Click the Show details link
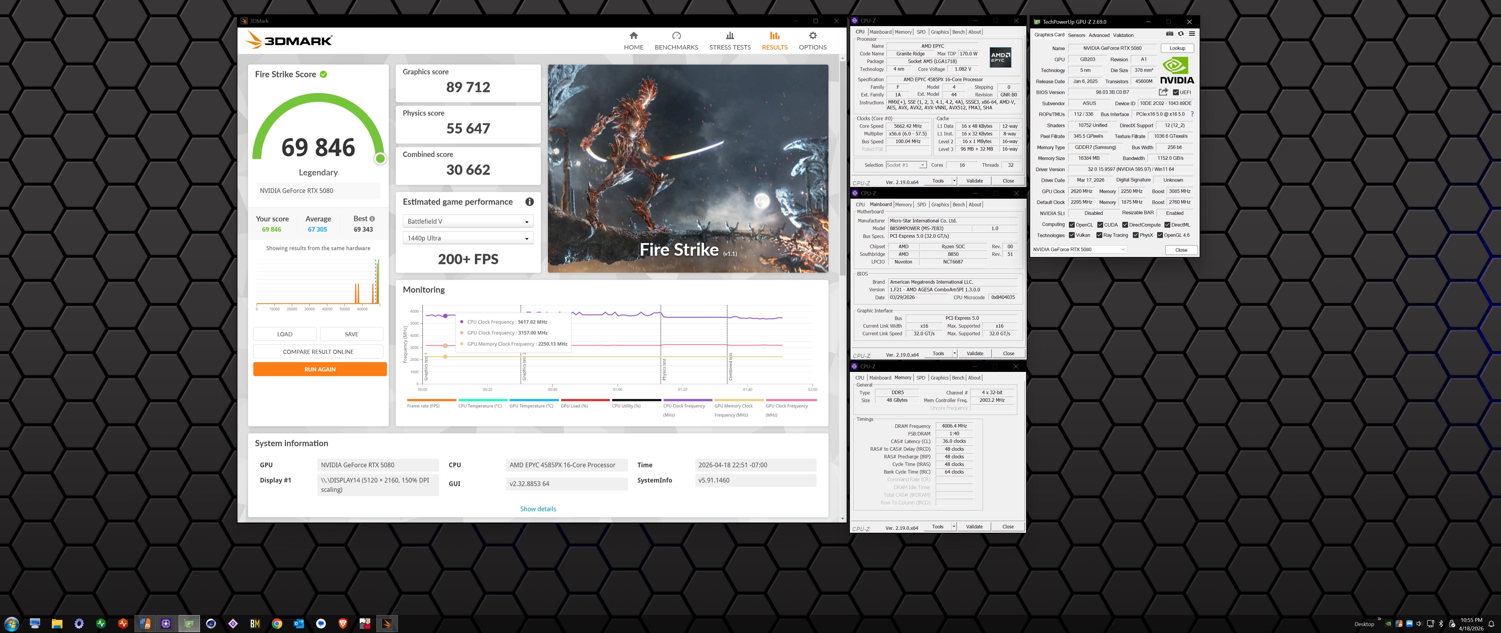 tap(538, 509)
